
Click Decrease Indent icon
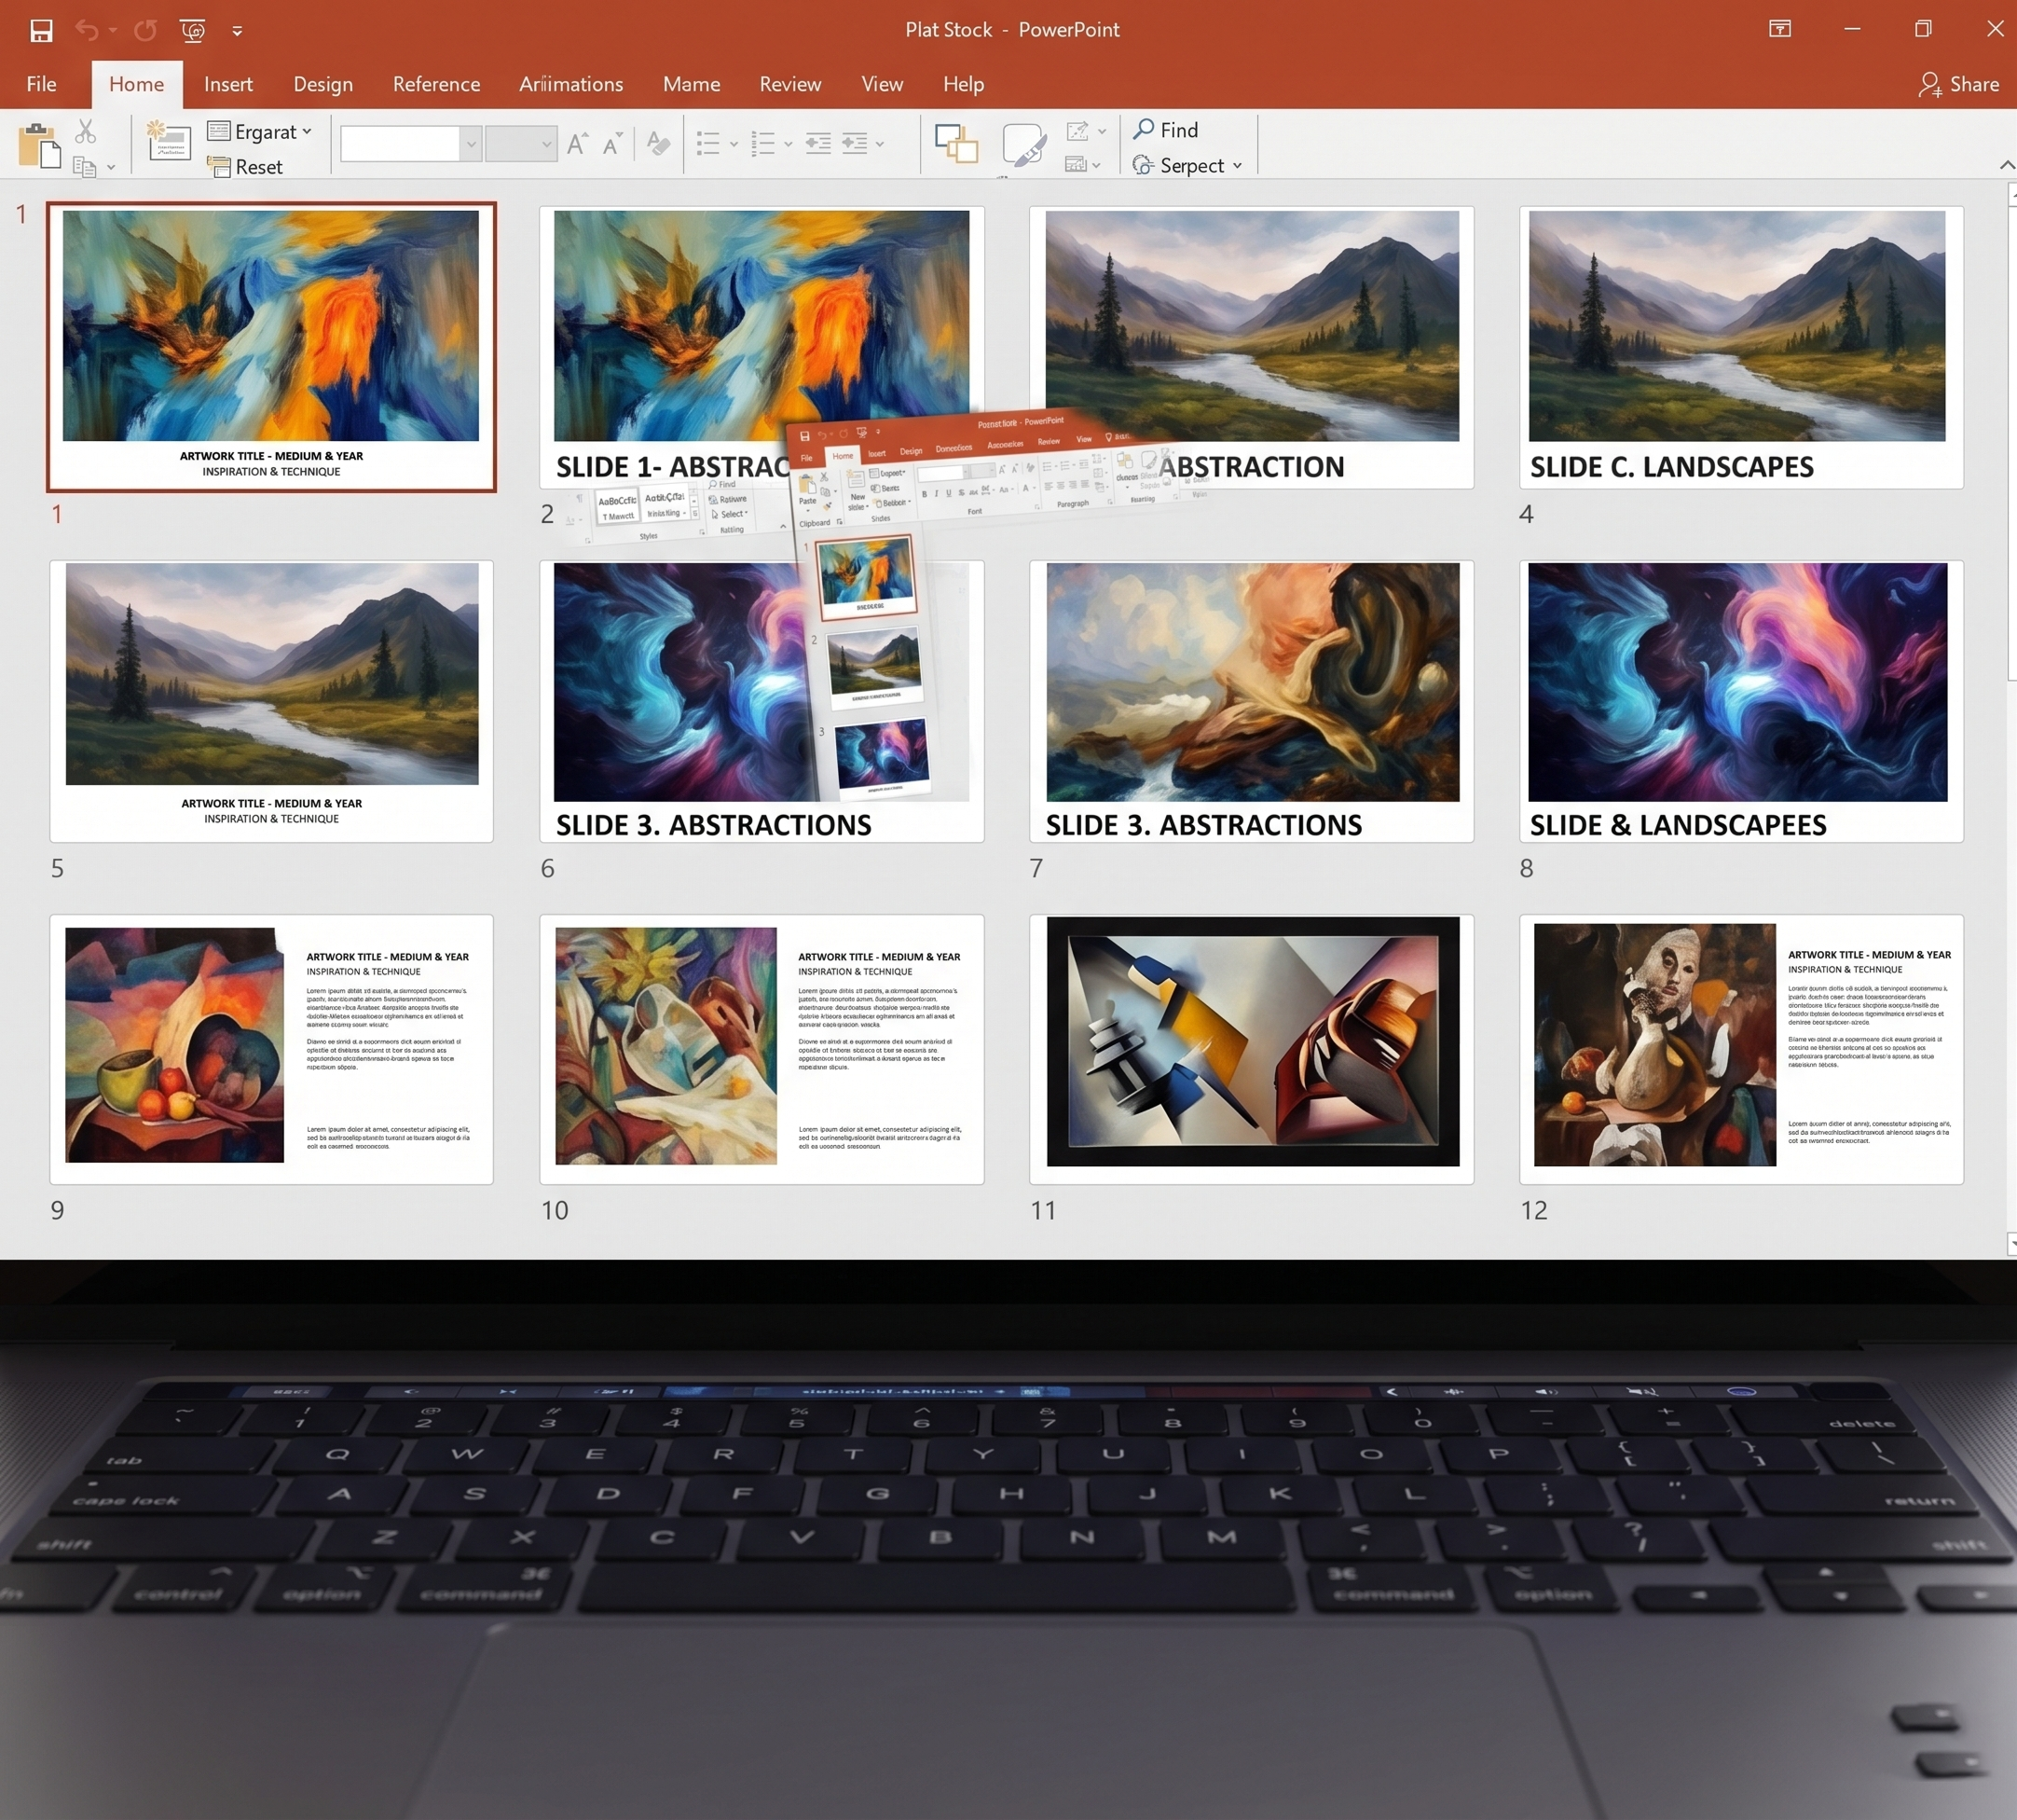tap(817, 144)
